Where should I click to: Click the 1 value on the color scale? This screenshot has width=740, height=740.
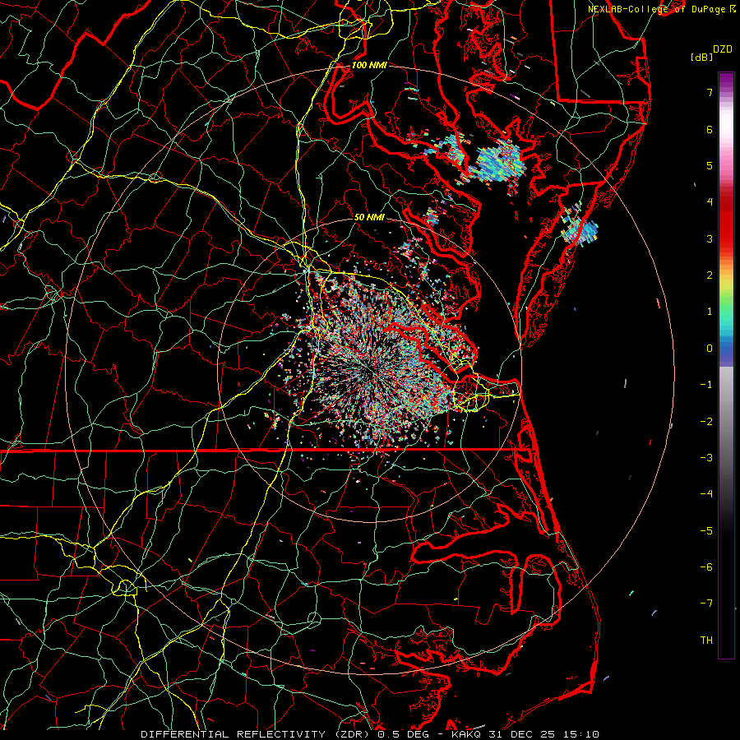point(710,312)
